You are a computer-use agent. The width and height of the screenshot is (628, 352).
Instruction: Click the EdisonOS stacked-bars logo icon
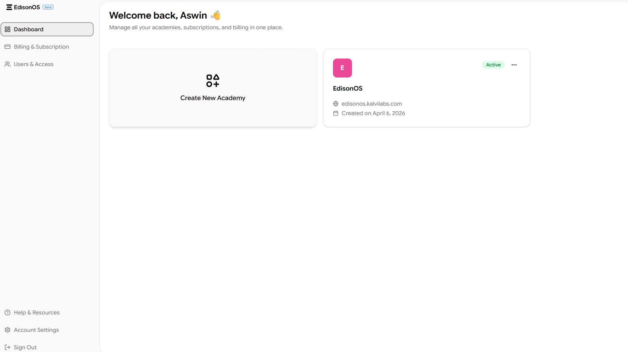(x=9, y=7)
